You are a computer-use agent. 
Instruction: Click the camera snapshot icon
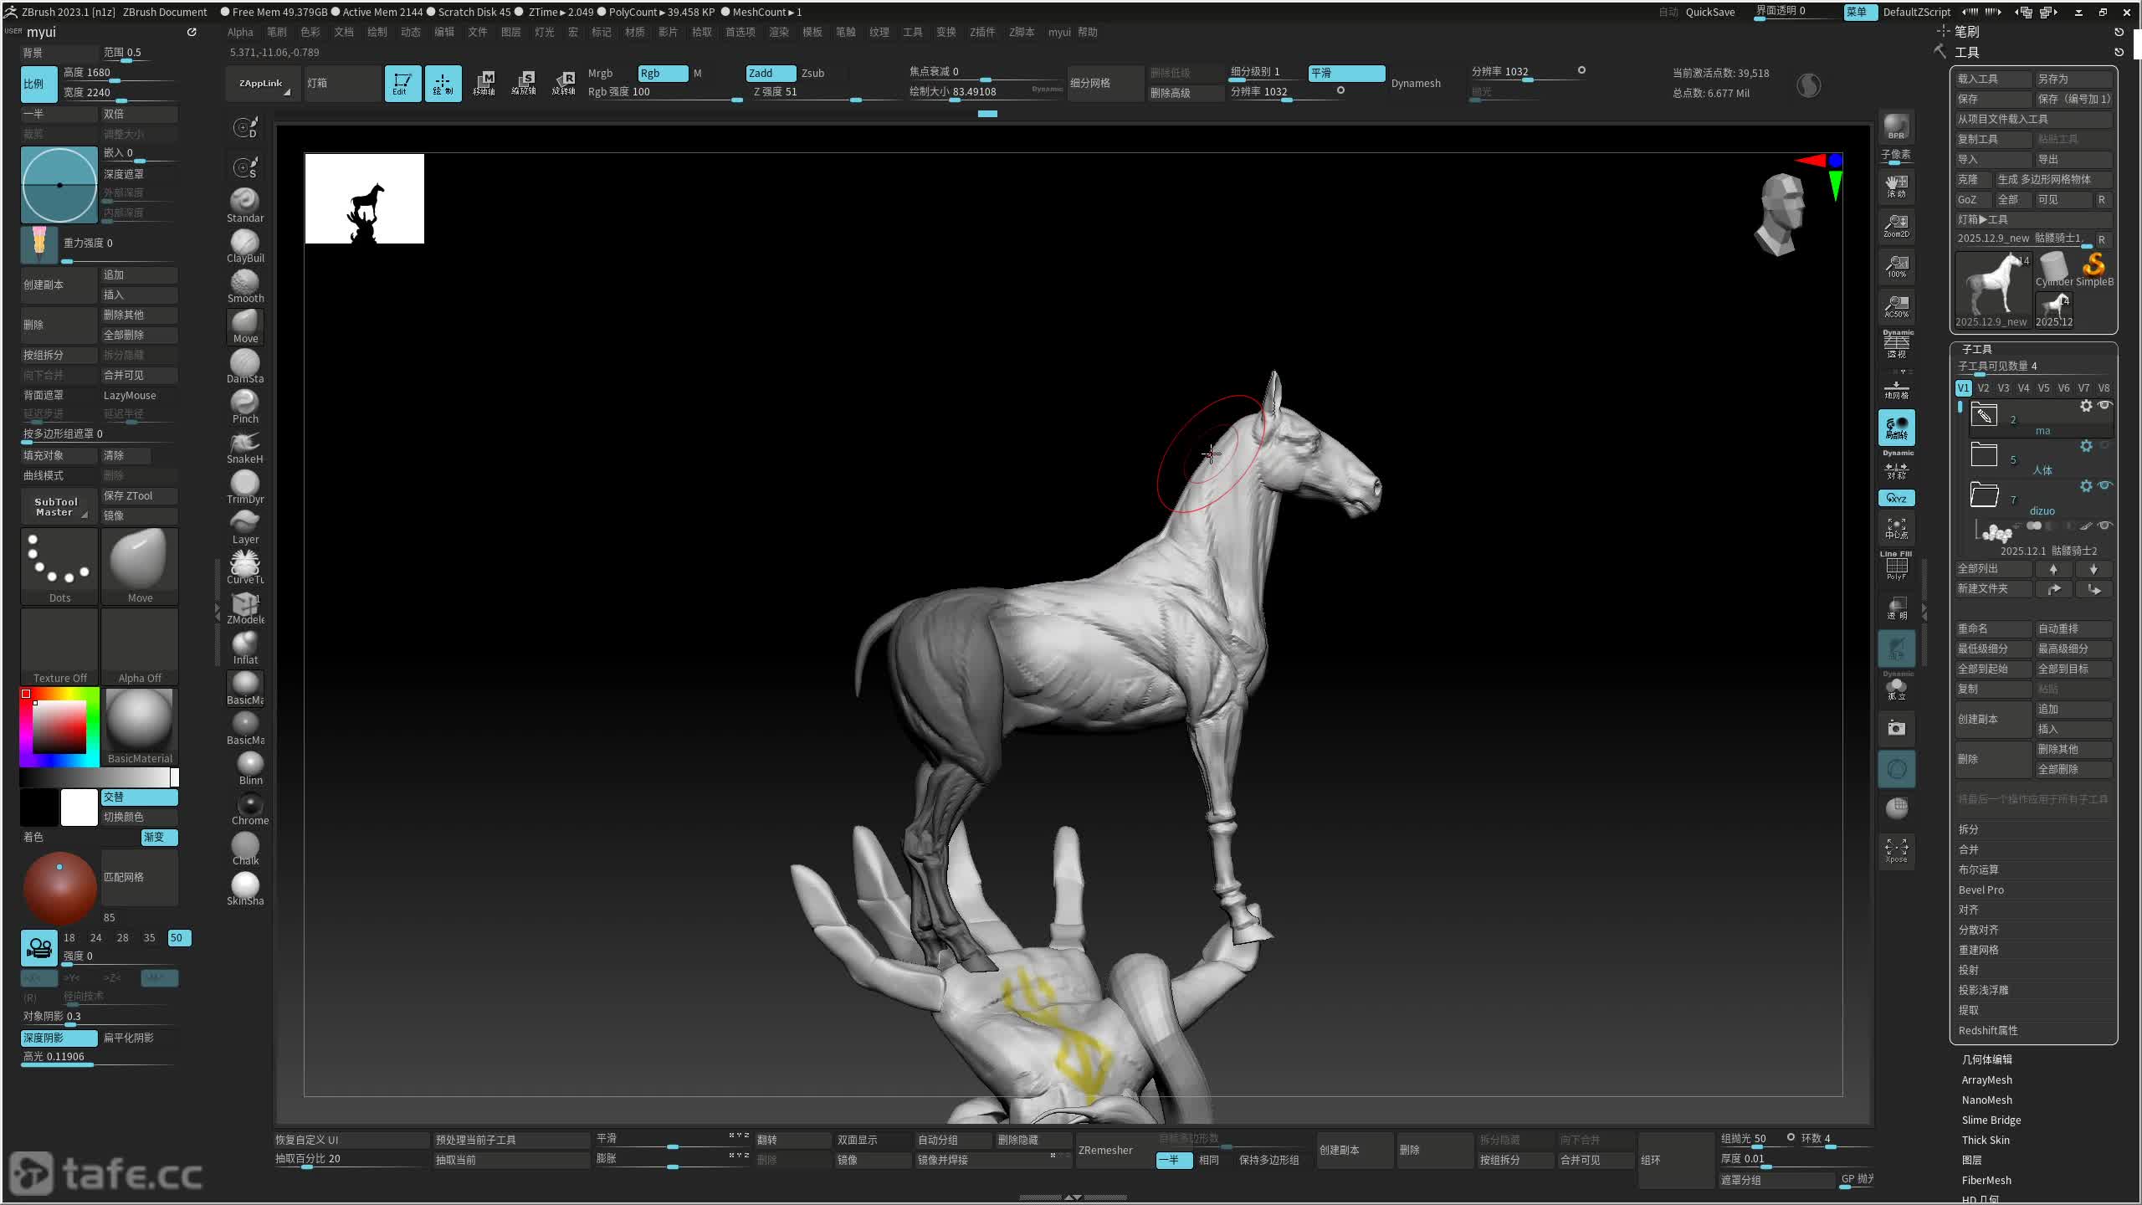click(x=1896, y=728)
